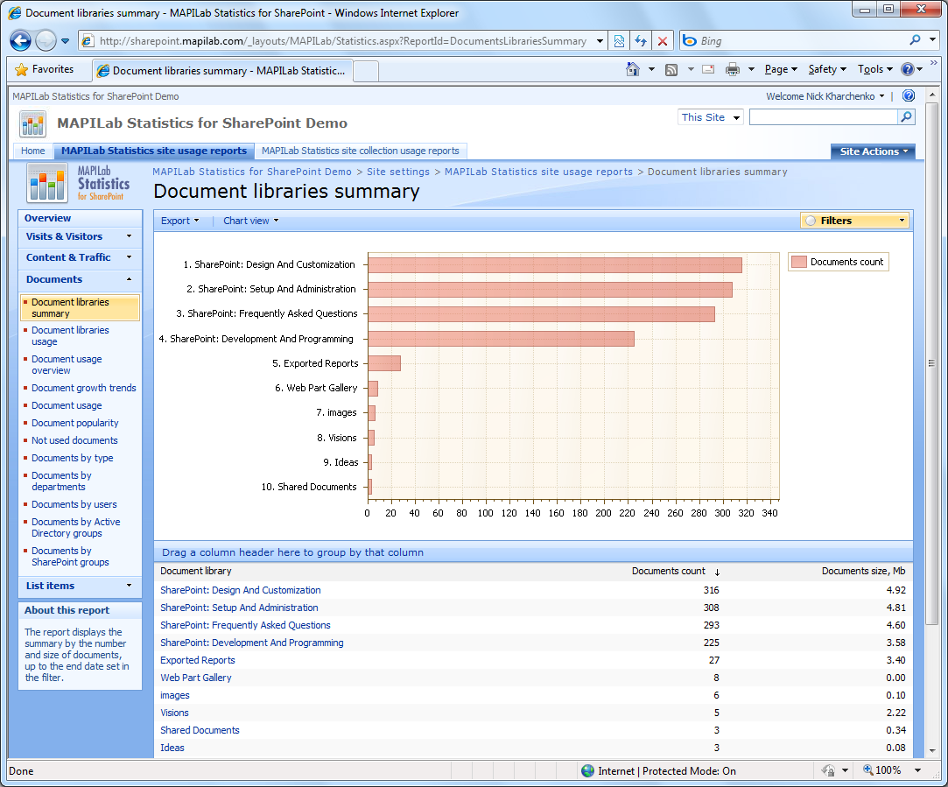Open the Safety menu

click(827, 69)
